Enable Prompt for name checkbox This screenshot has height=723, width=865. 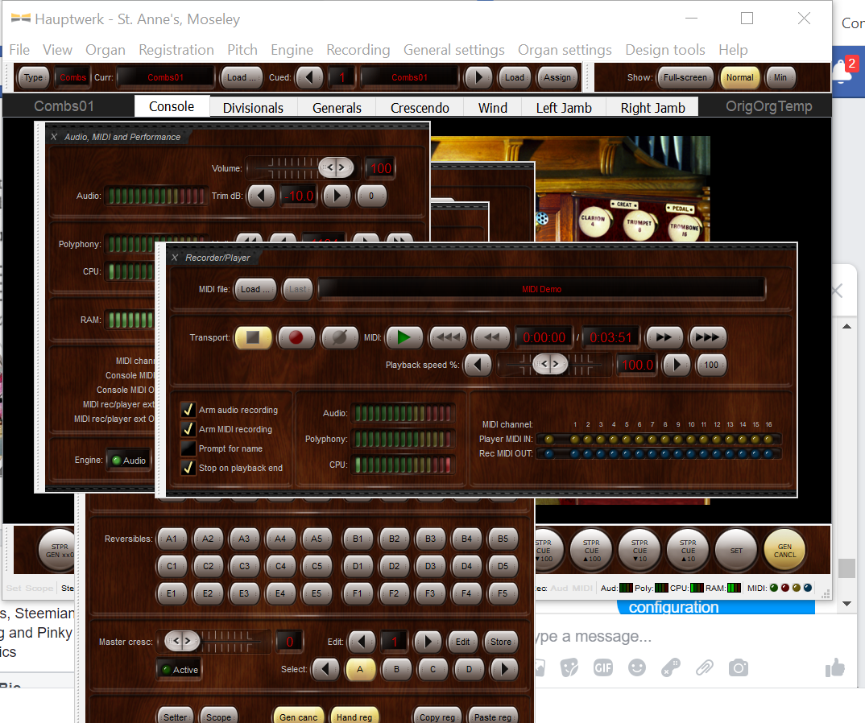pyautogui.click(x=188, y=448)
